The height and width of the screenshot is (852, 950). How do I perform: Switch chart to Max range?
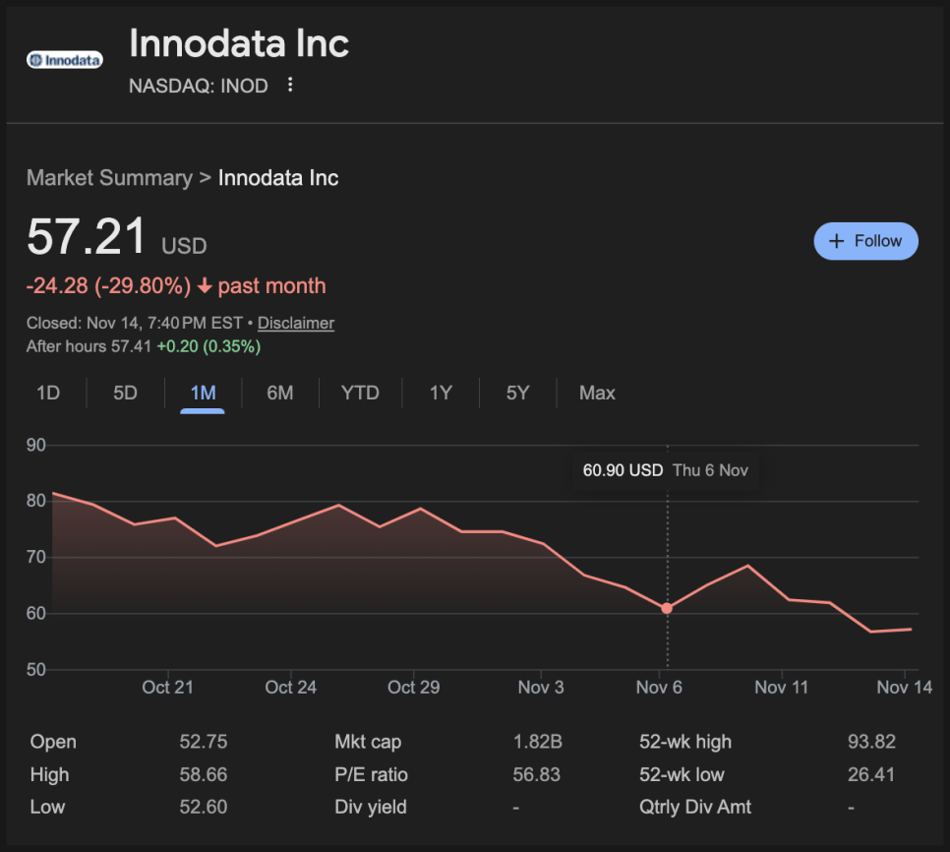click(x=597, y=393)
